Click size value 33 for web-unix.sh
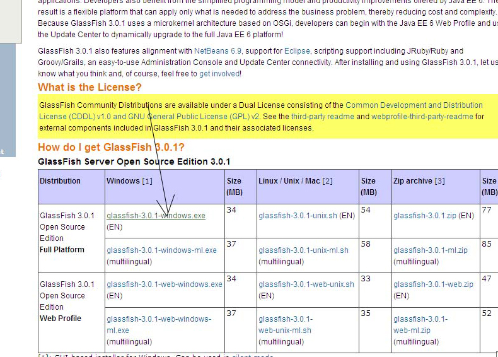 click(366, 279)
